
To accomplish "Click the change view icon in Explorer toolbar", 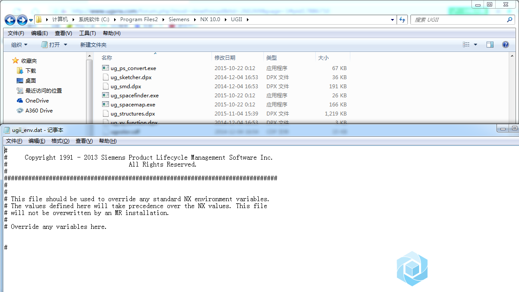I will click(x=466, y=45).
